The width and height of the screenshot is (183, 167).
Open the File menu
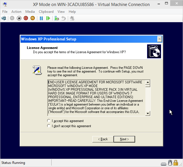pyautogui.click(x=5, y=12)
